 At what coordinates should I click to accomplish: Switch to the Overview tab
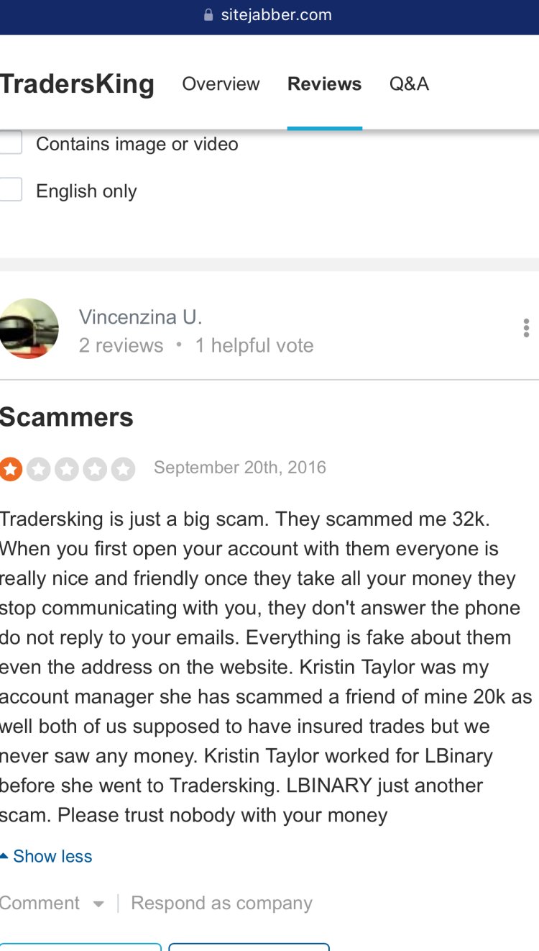(x=221, y=84)
